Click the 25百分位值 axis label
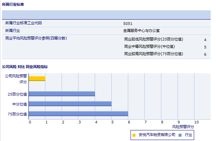 [x=17, y=94]
